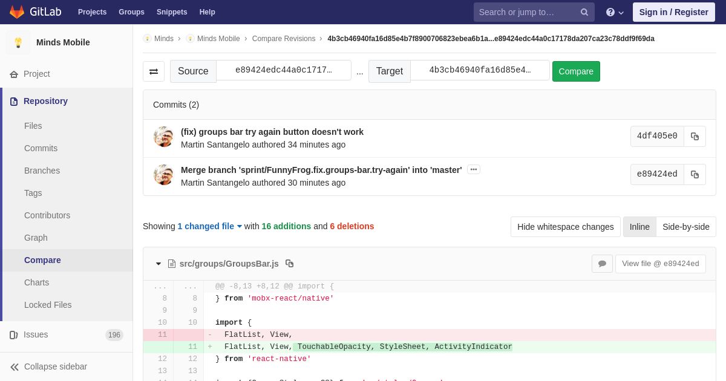Click the Project home icon in sidebar
726x381 pixels.
click(14, 74)
